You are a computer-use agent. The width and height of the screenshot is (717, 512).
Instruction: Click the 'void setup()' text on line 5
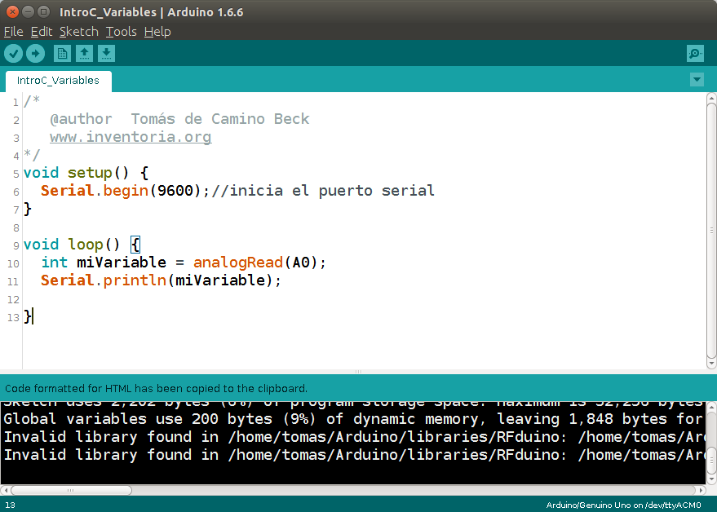[76, 173]
